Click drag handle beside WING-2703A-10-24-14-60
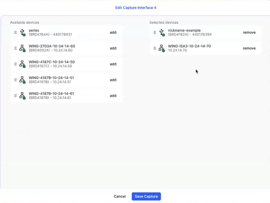 [15, 49]
